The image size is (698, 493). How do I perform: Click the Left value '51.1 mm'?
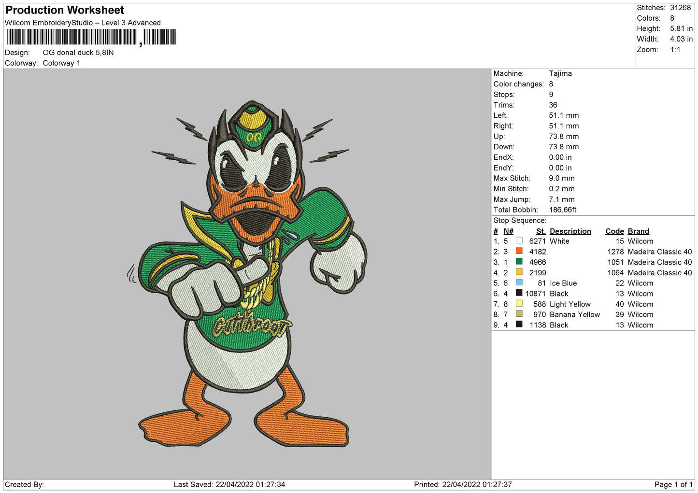(564, 115)
